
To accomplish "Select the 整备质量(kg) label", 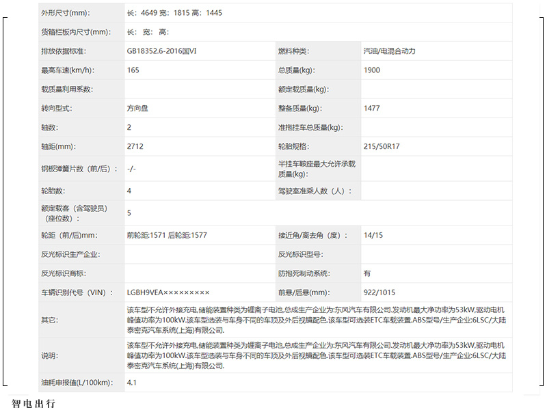I will [x=299, y=108].
